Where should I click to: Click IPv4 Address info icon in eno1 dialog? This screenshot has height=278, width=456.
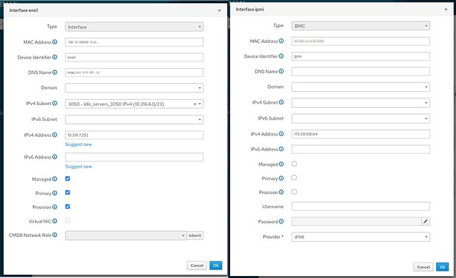point(55,135)
